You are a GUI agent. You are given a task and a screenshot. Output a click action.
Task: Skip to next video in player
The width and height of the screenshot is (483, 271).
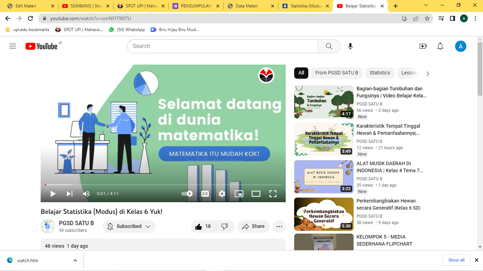pos(69,194)
